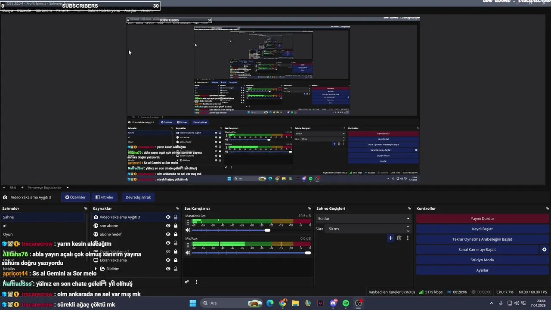Click Sanal Kamerayı Başlat
Screen dimensions: 551x310
click(x=477, y=249)
